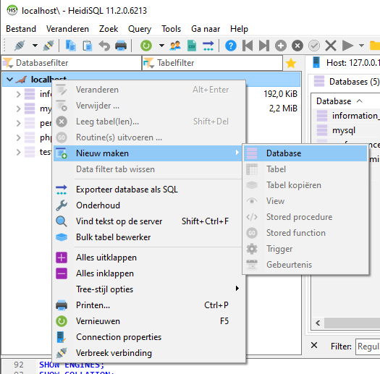Viewport: 380px width, 374px height.
Task: Open the Veranderen menu in menu bar
Action: (x=67, y=29)
